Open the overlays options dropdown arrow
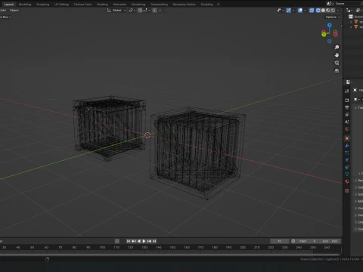This screenshot has height=272, width=363. click(305, 11)
